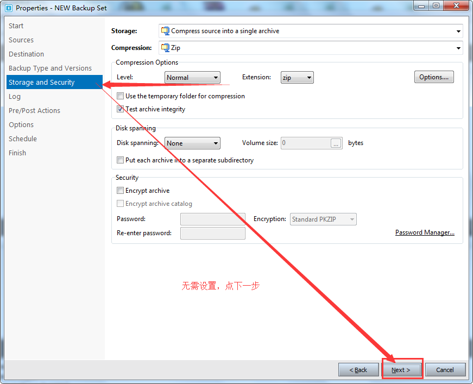This screenshot has width=473, height=384.
Task: Open the Password Manager link
Action: 425,232
